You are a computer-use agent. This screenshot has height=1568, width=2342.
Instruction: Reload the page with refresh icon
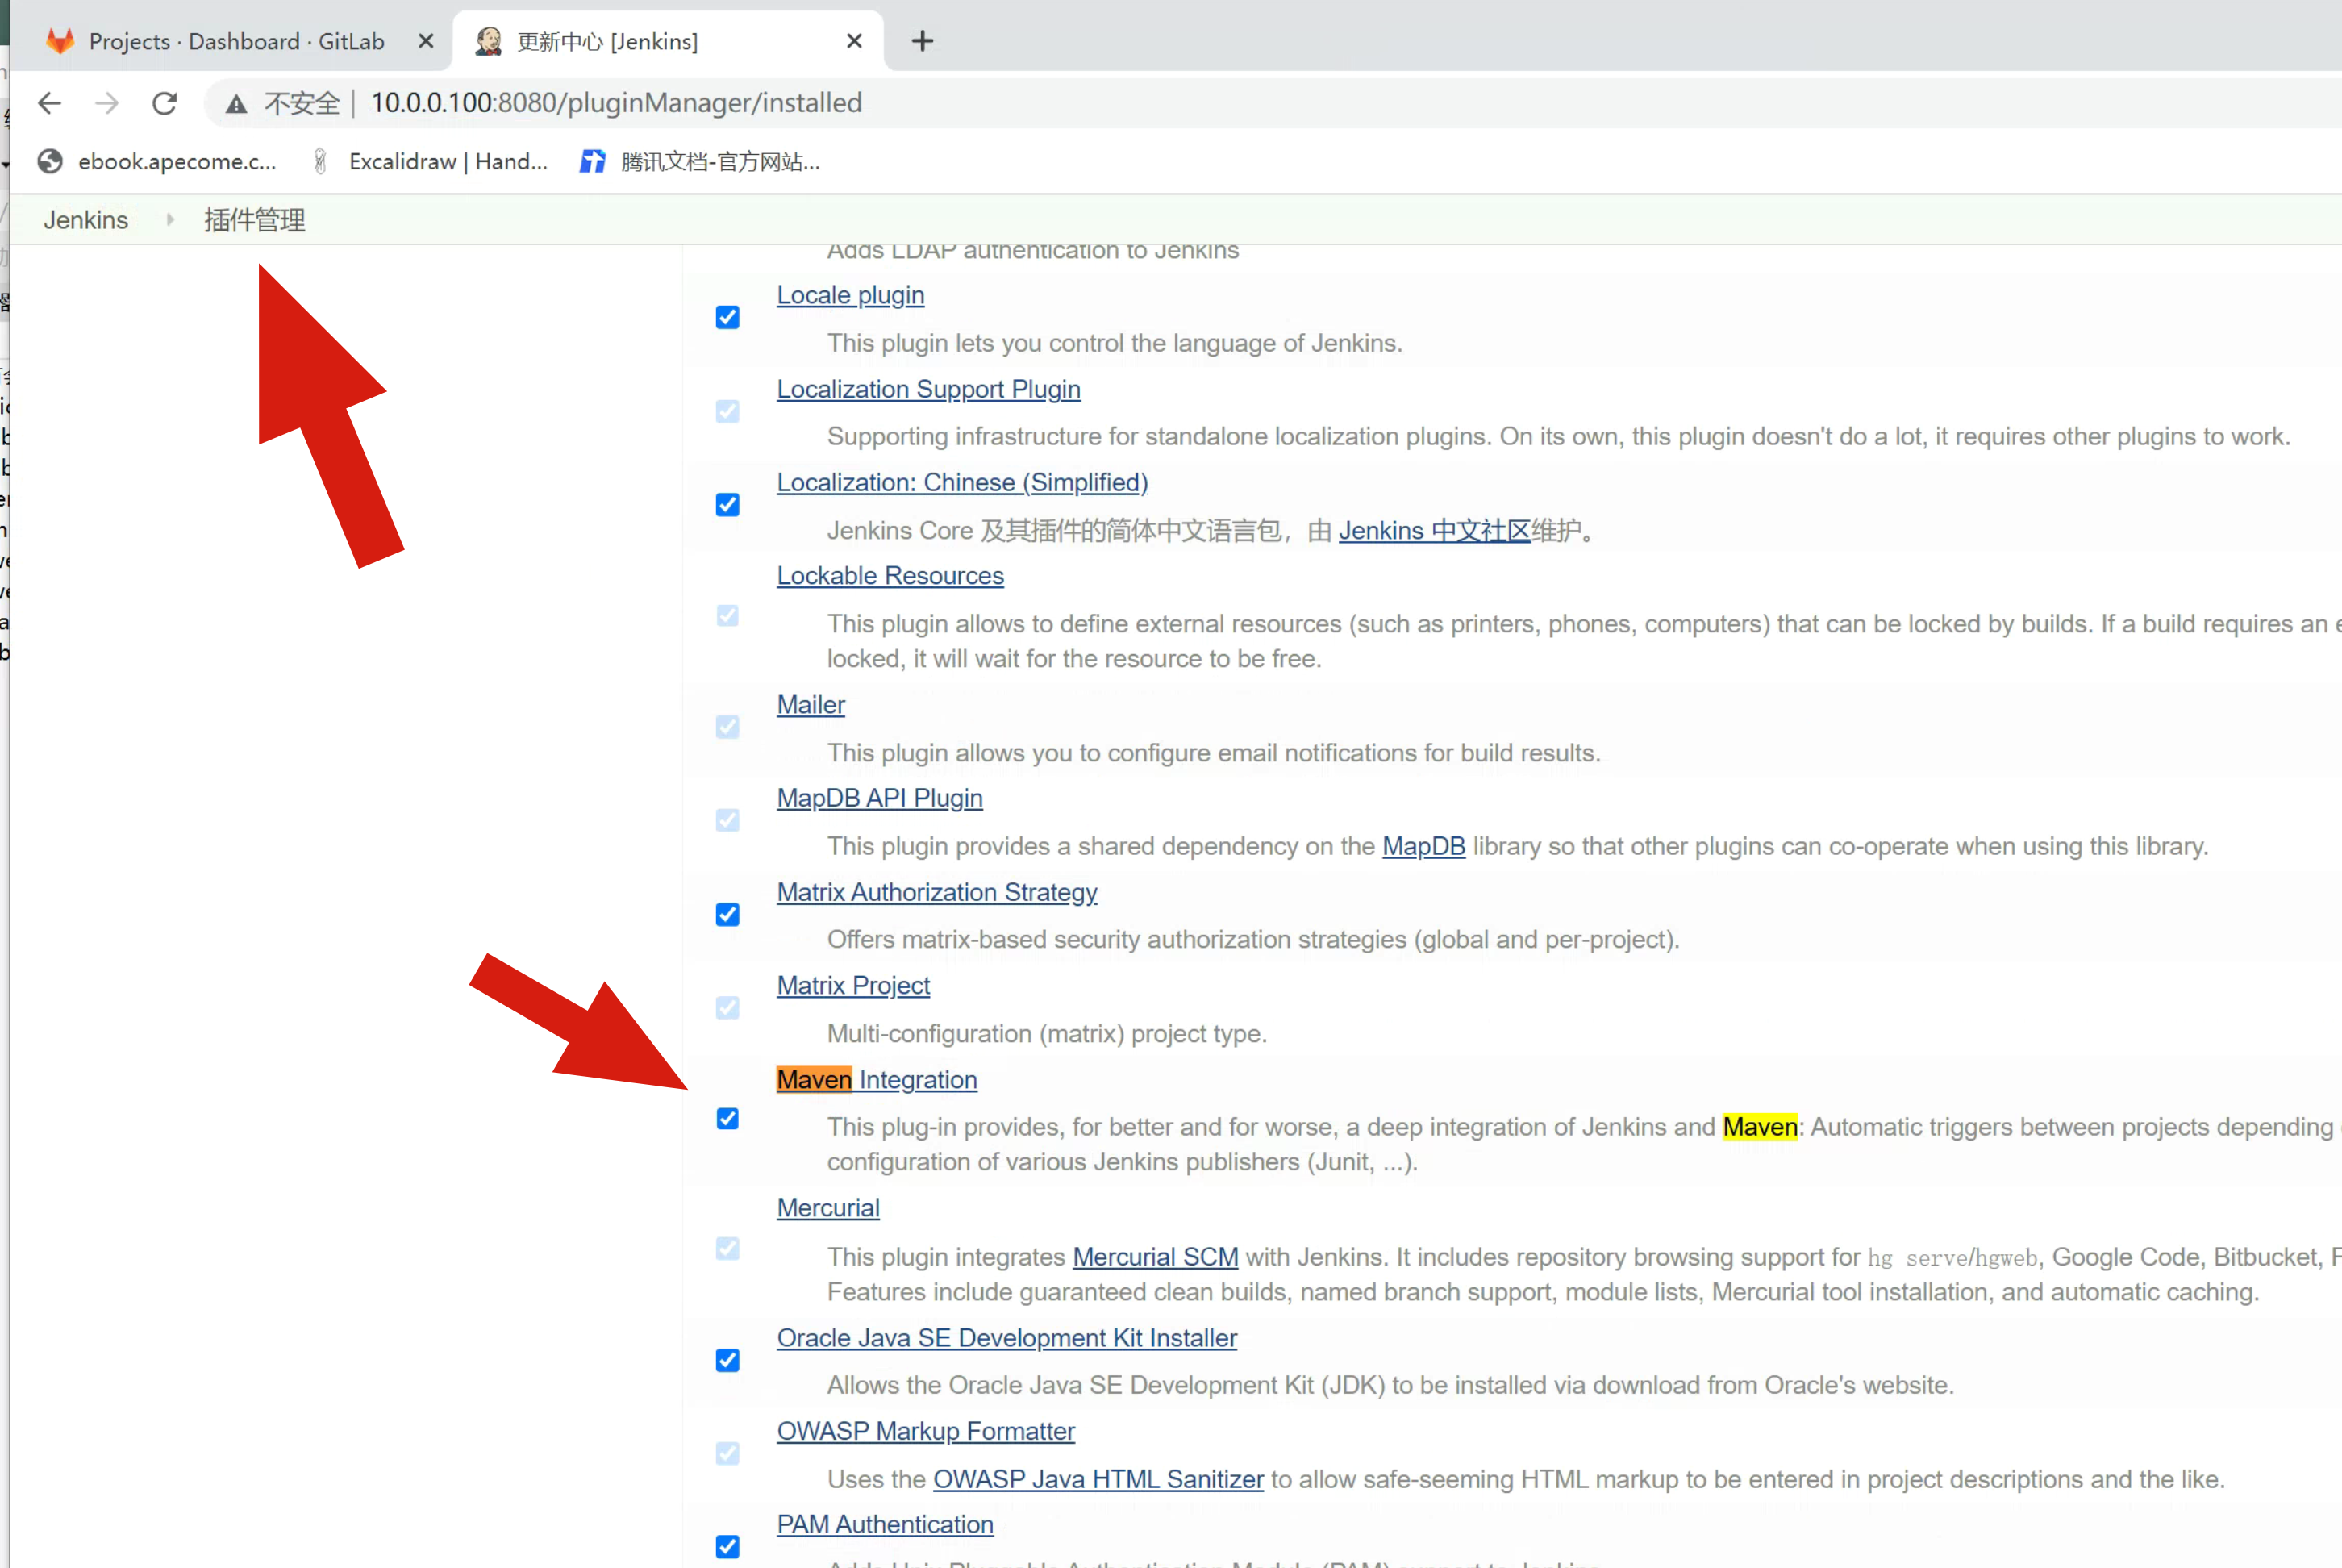click(x=165, y=103)
